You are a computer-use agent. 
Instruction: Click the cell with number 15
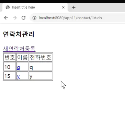coord(10,76)
